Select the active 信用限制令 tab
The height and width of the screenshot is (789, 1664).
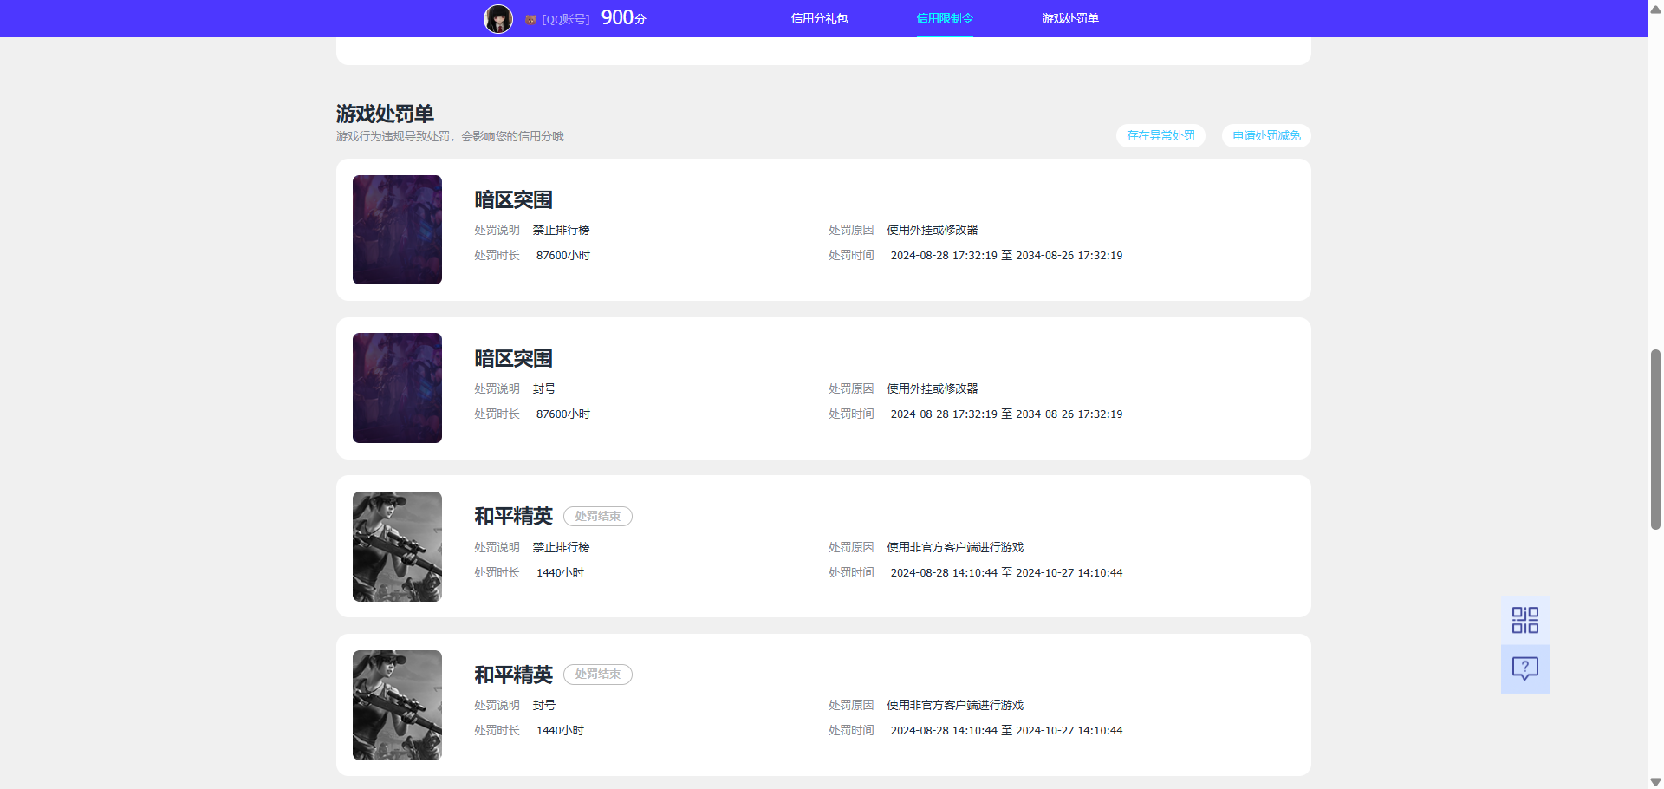[945, 18]
